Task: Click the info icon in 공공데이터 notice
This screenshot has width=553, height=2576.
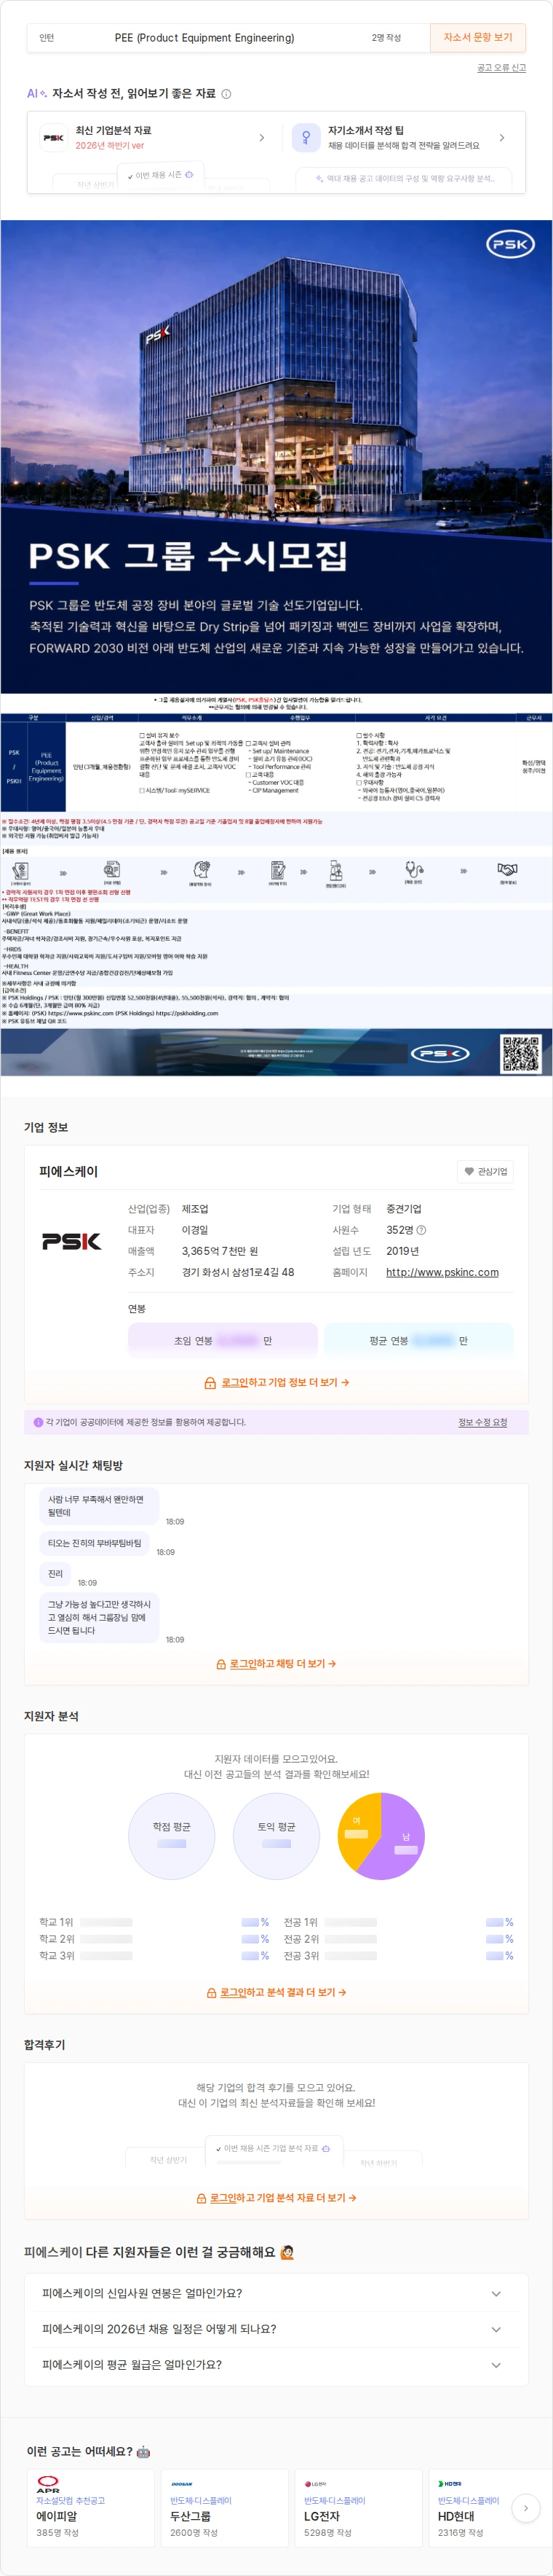Action: coord(38,1422)
